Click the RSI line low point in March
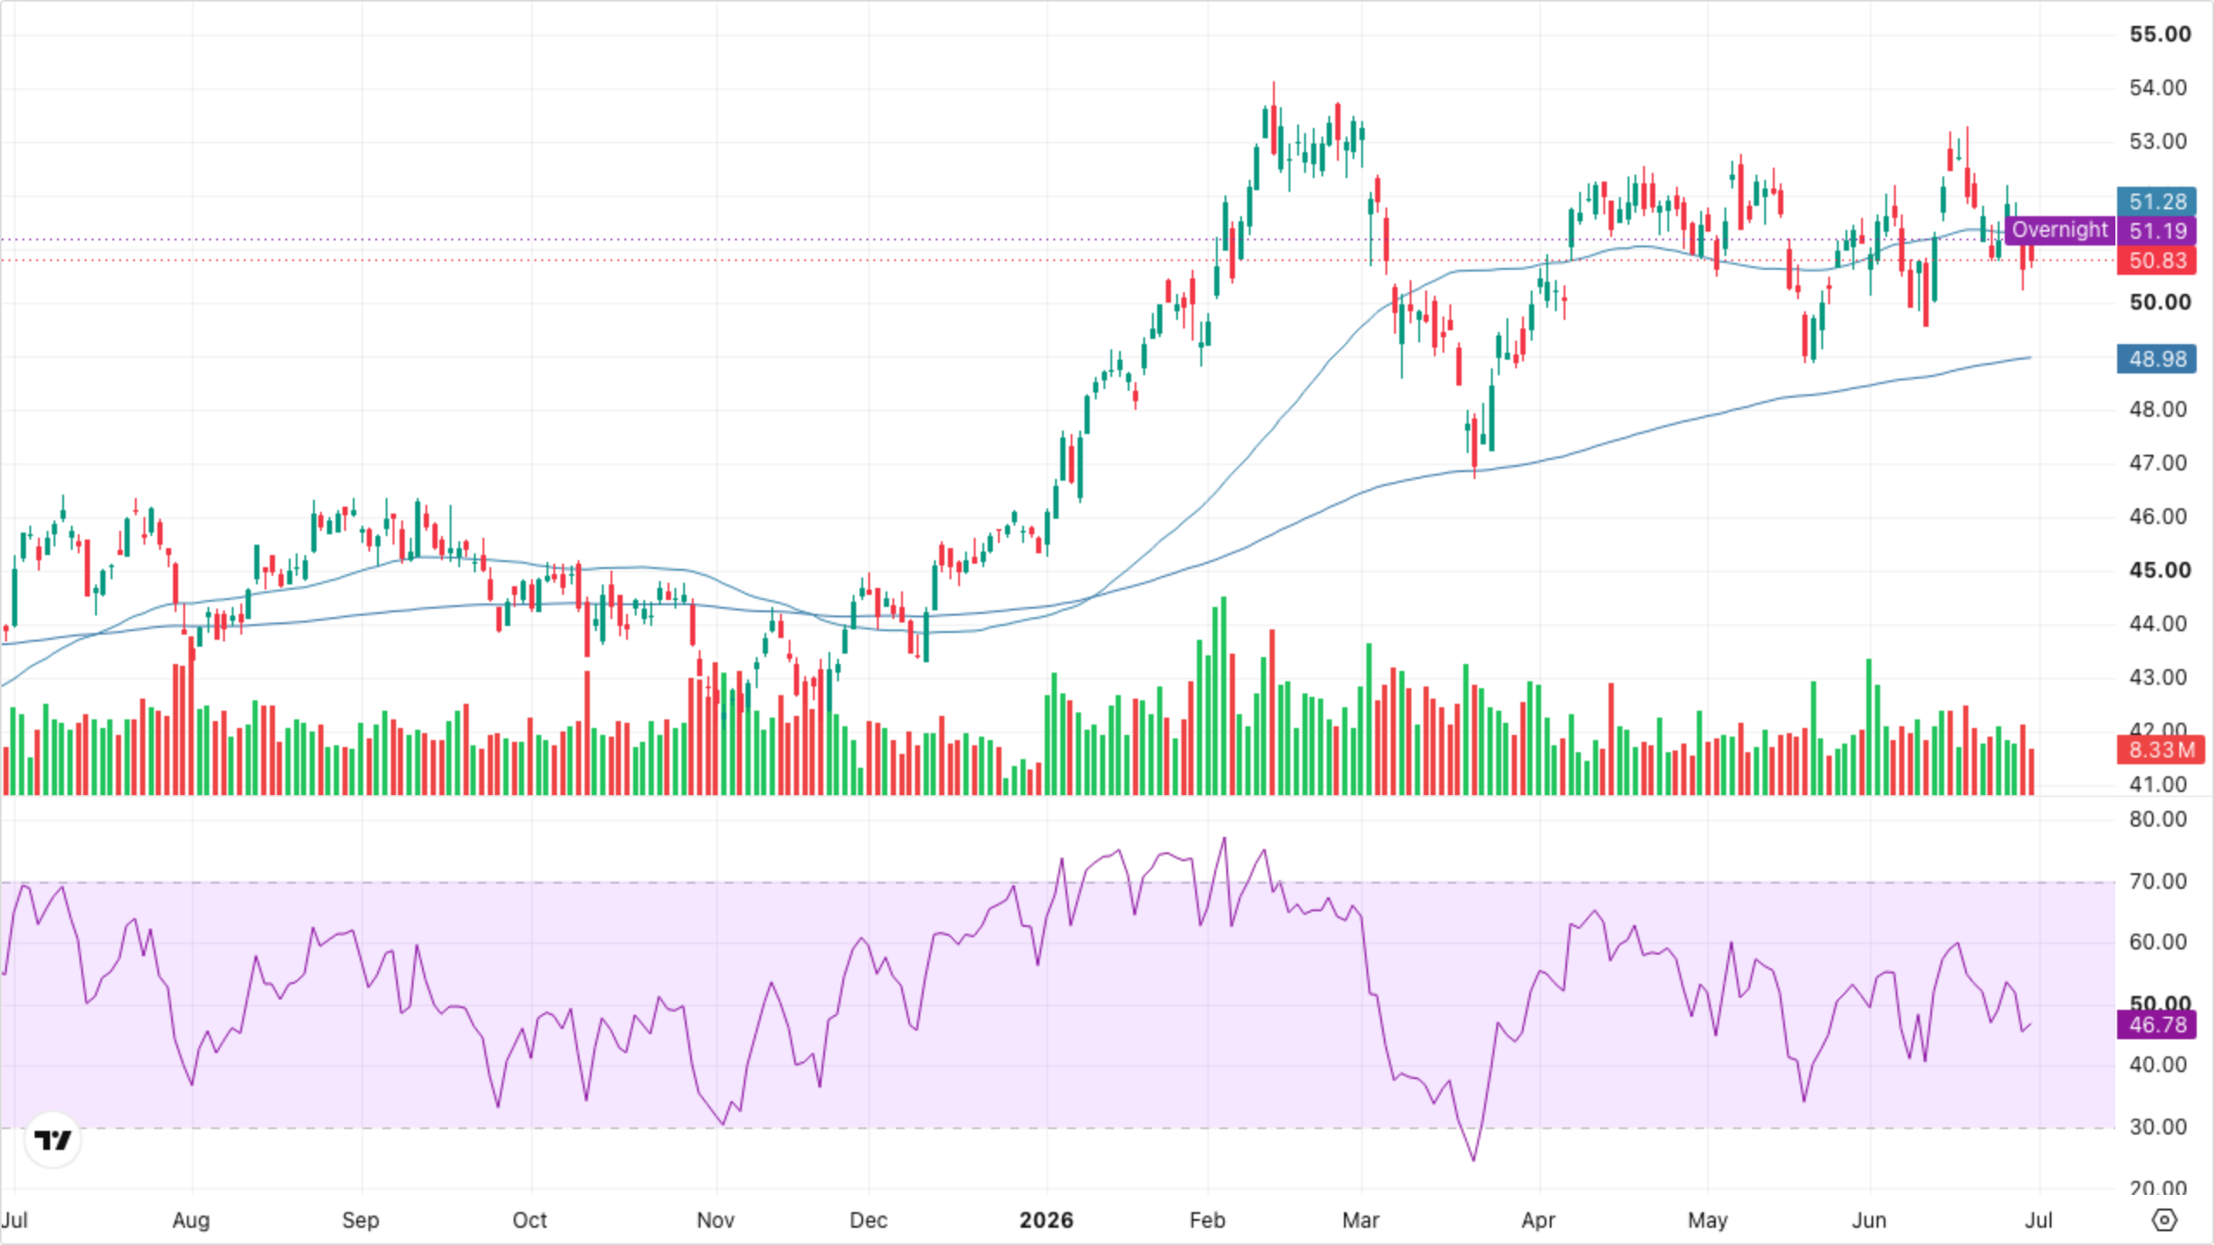2214x1245 pixels. [1474, 1159]
